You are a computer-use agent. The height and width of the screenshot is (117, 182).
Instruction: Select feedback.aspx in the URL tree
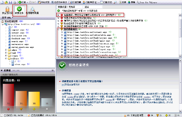pos(18,39)
